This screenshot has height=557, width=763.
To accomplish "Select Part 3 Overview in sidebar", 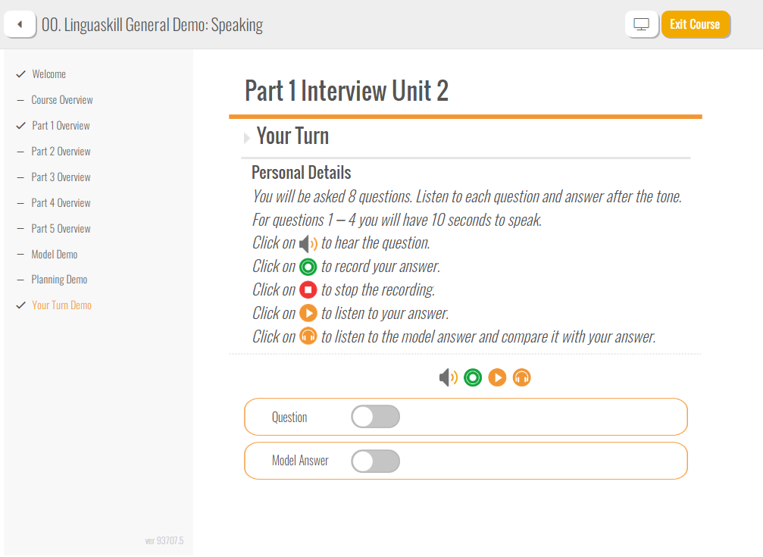I will pos(61,177).
